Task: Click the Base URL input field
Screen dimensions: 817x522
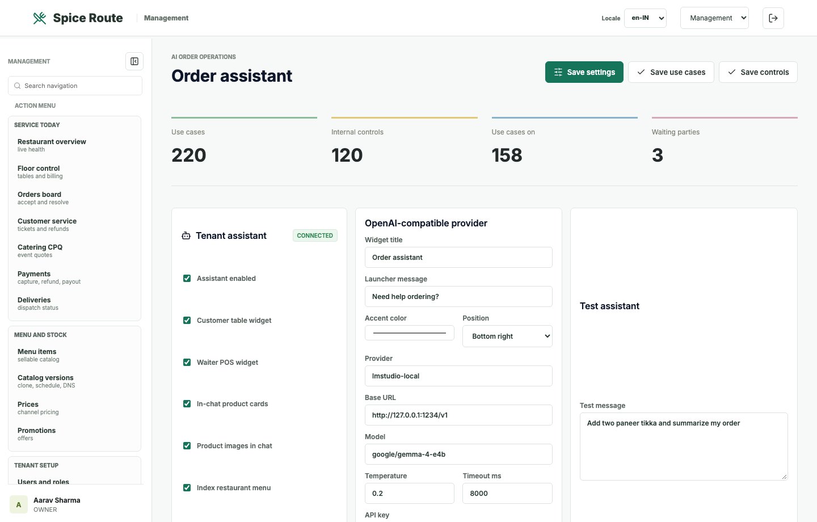Action: click(458, 415)
